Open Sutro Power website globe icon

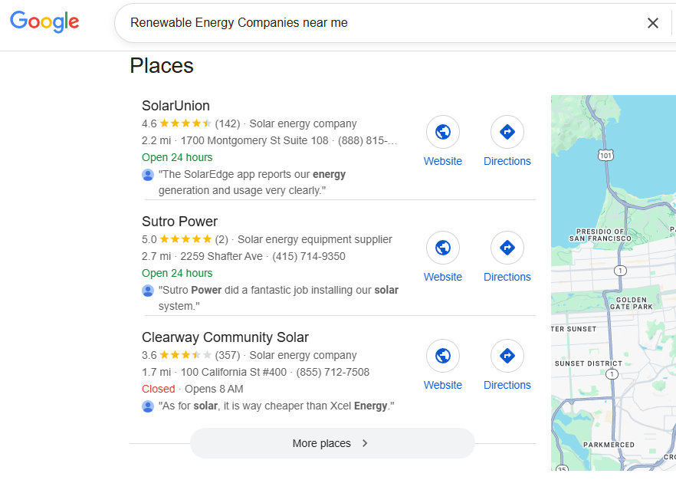click(443, 248)
